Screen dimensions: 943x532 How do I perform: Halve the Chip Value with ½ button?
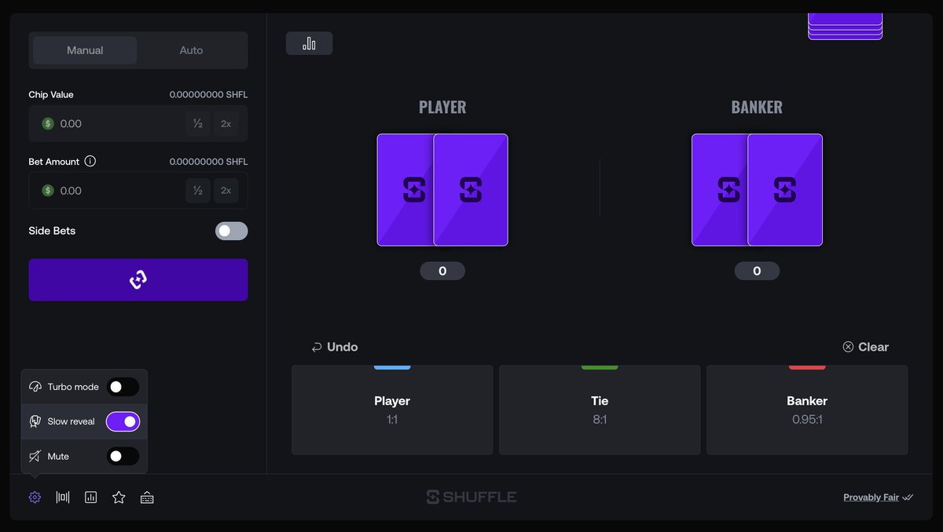pos(198,123)
